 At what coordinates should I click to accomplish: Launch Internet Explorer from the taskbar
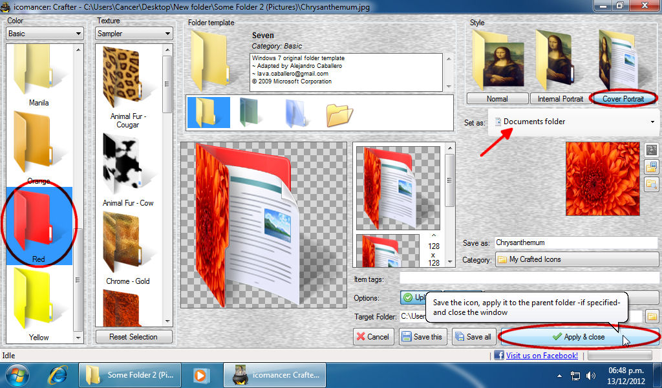pos(58,375)
